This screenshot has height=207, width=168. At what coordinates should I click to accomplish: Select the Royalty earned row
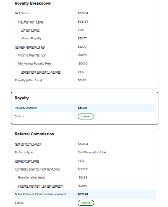84,108
